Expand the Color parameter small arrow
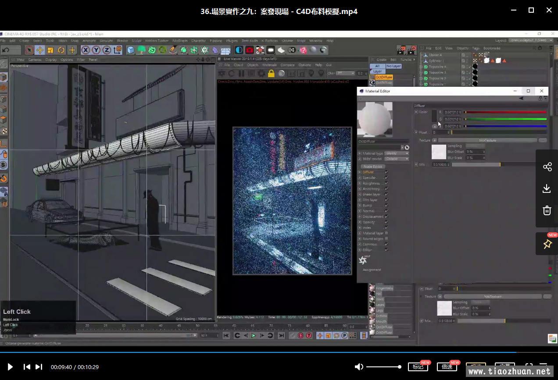 [435, 126]
